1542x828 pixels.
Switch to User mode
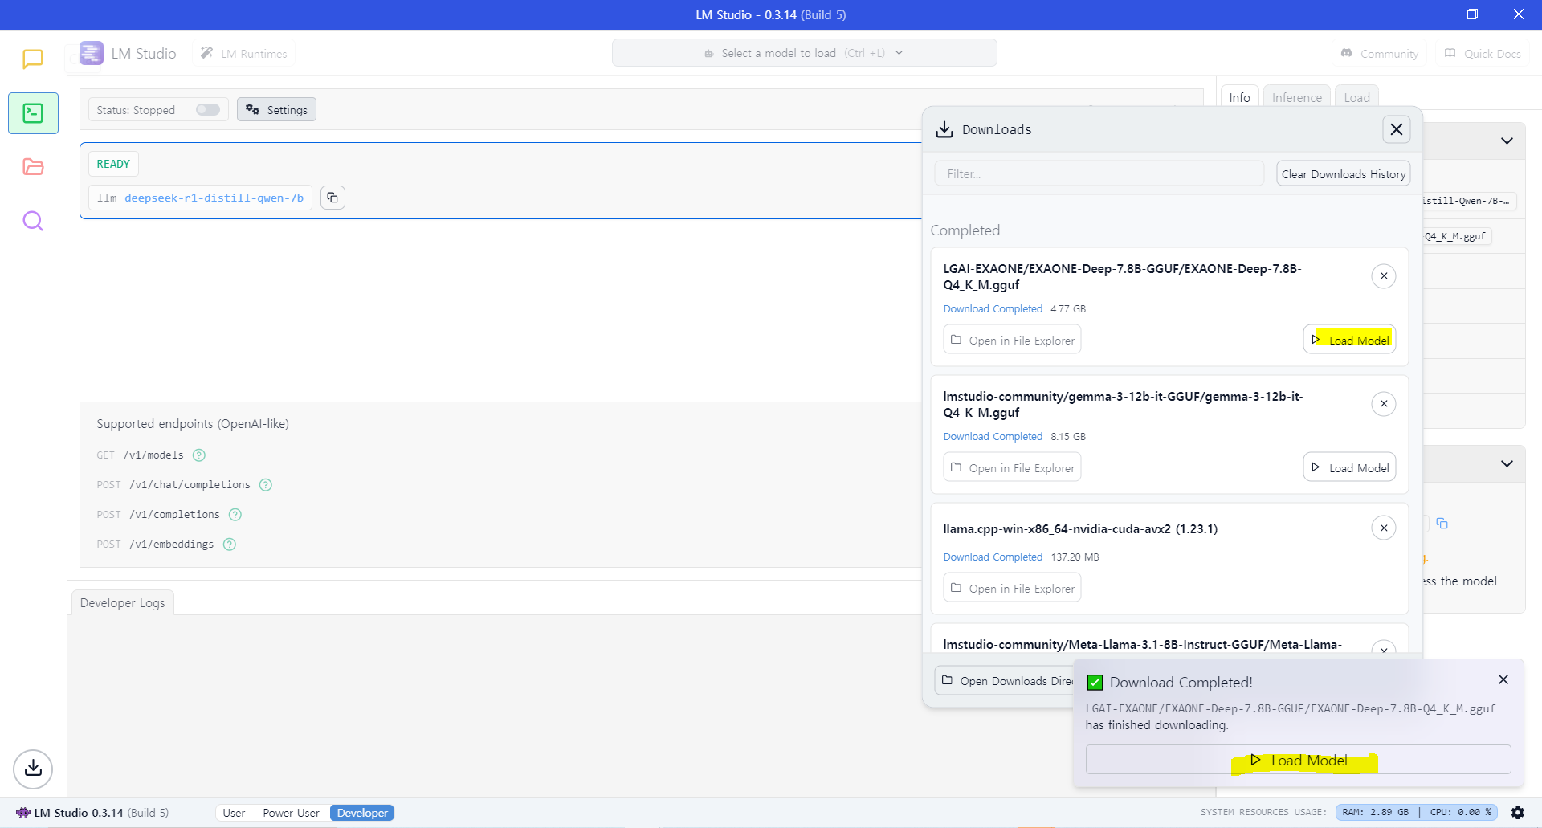coord(234,813)
